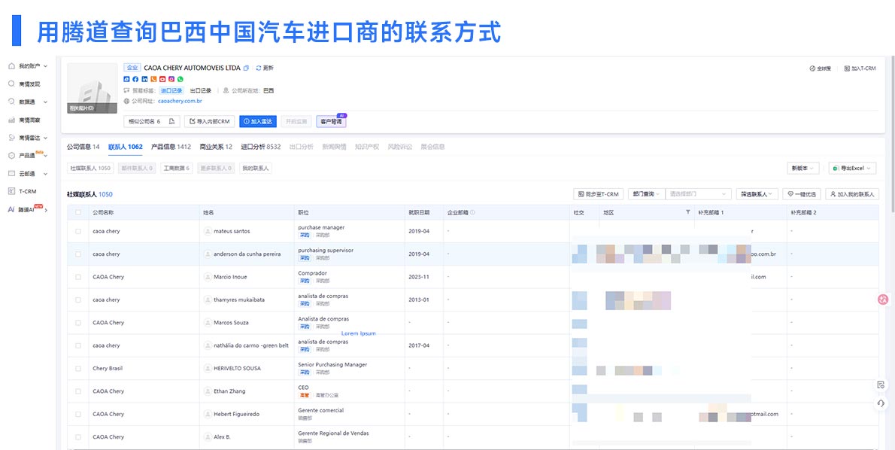The width and height of the screenshot is (895, 450).
Task: Expand the 新版本 dropdown
Action: click(801, 167)
